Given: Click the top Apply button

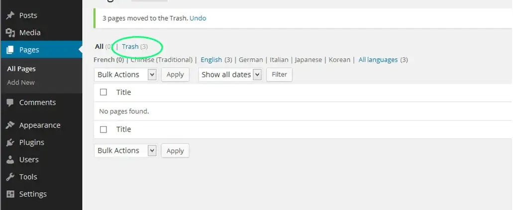Looking at the screenshot, I should click(x=175, y=74).
